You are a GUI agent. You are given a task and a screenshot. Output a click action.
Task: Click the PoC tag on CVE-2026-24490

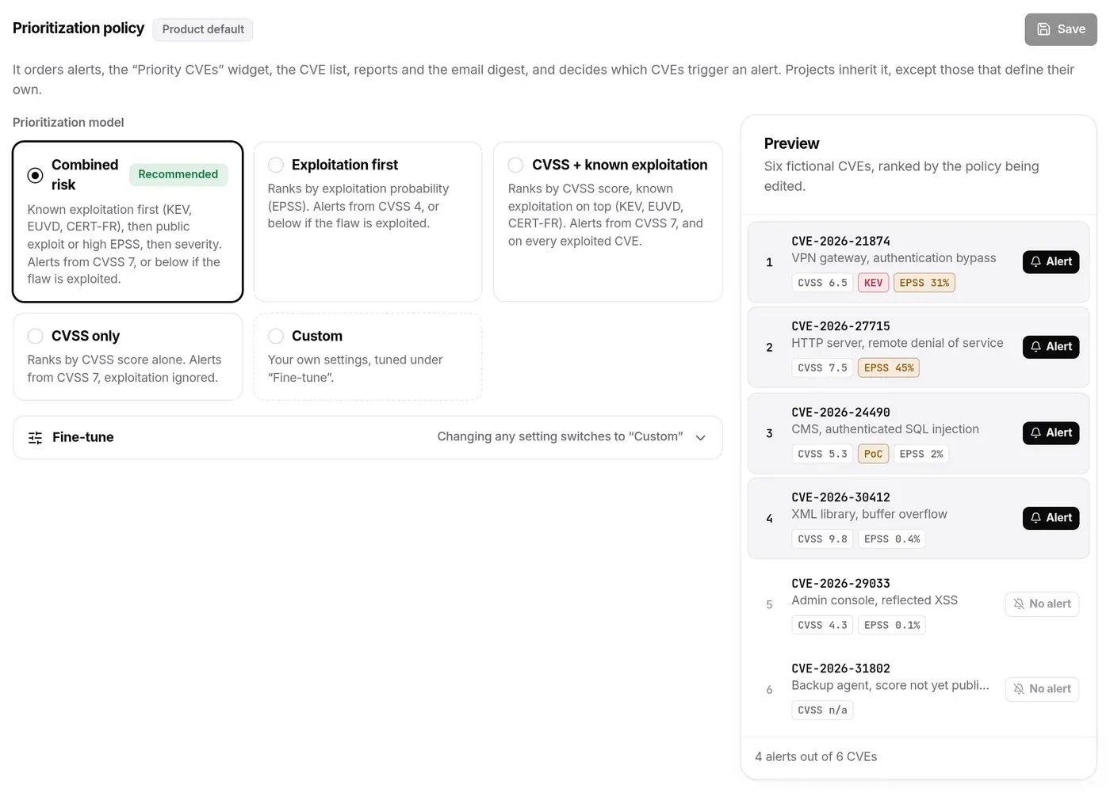[873, 454]
